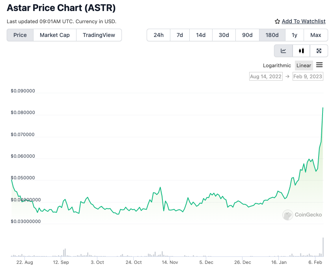Click the 24. Oct date label
The width and height of the screenshot is (332, 269).
[134, 262]
